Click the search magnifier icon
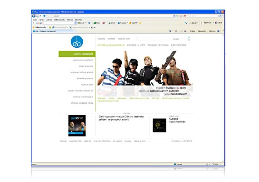 [x=220, y=16]
